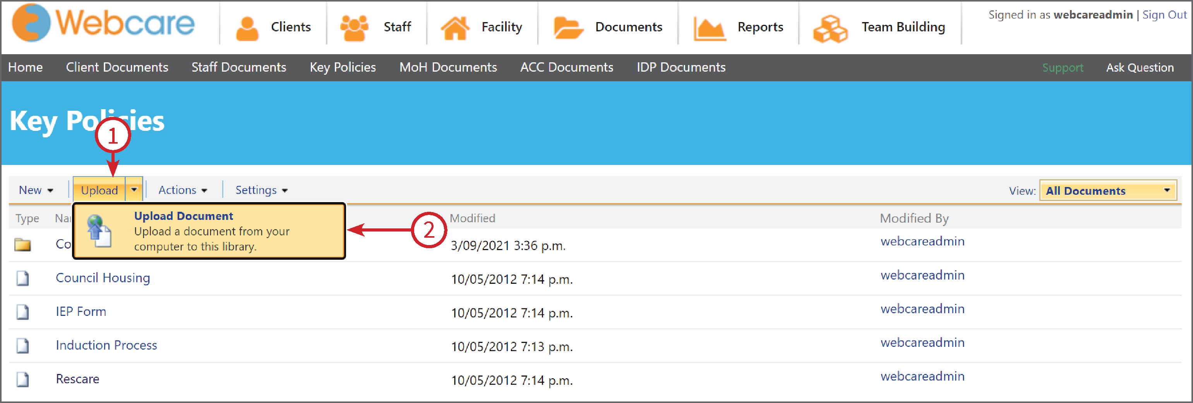Expand the New dropdown

[x=36, y=190]
